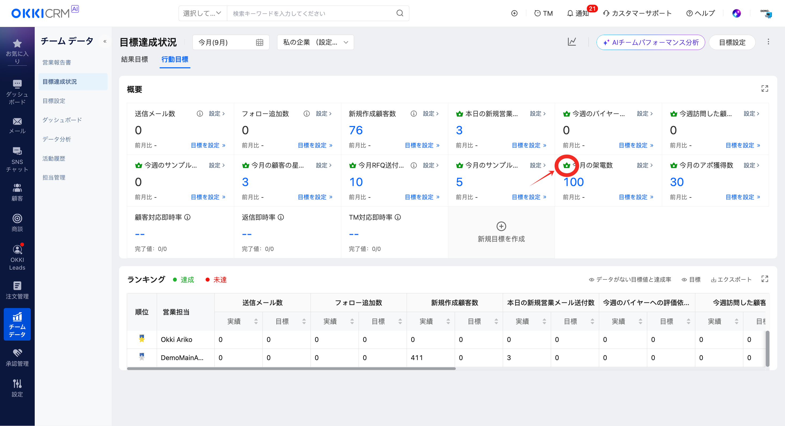This screenshot has height=426, width=785.
Task: Collapse the チーム データ side panel
Action: (x=105, y=41)
